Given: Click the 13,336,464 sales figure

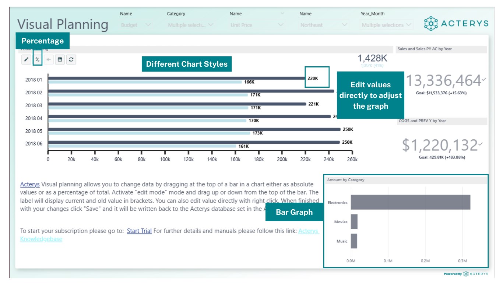Looking at the screenshot, I should 443,80.
